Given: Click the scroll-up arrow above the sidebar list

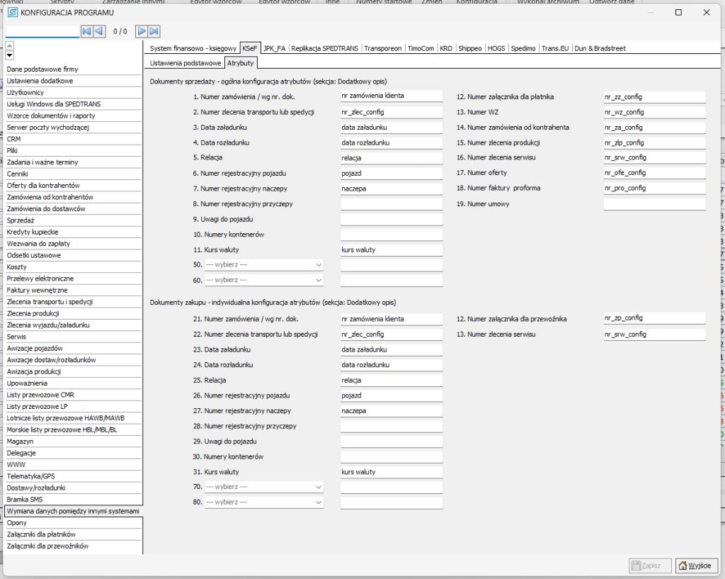Looking at the screenshot, I should [9, 46].
